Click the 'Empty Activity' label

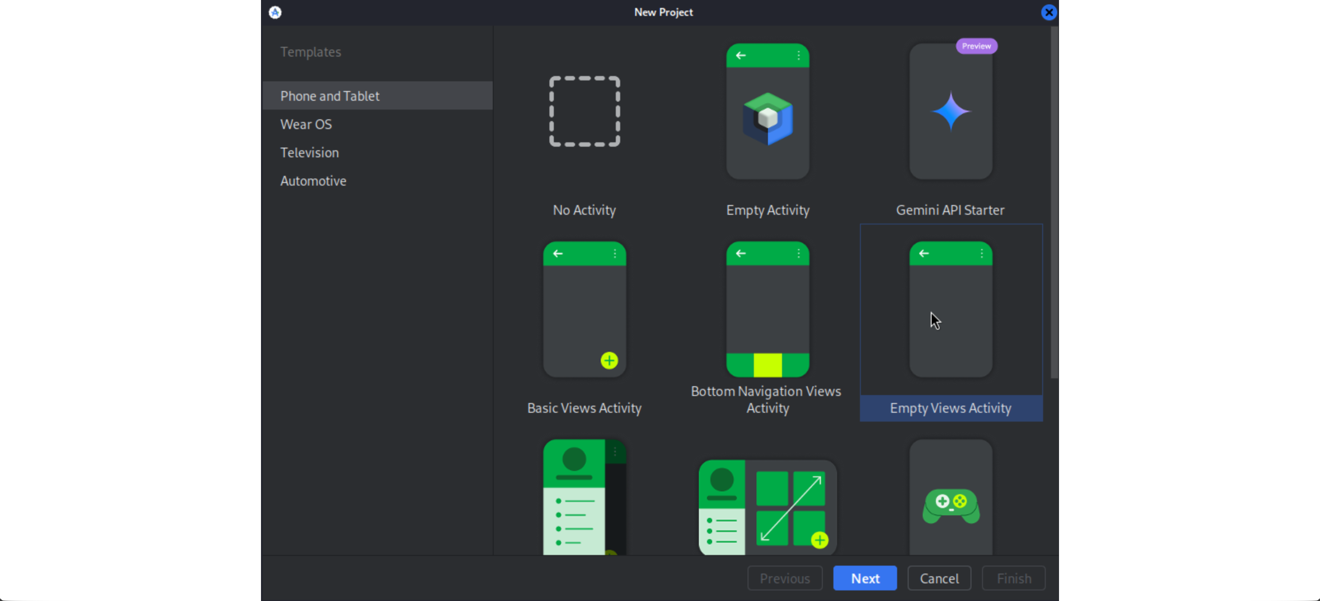[x=767, y=209]
